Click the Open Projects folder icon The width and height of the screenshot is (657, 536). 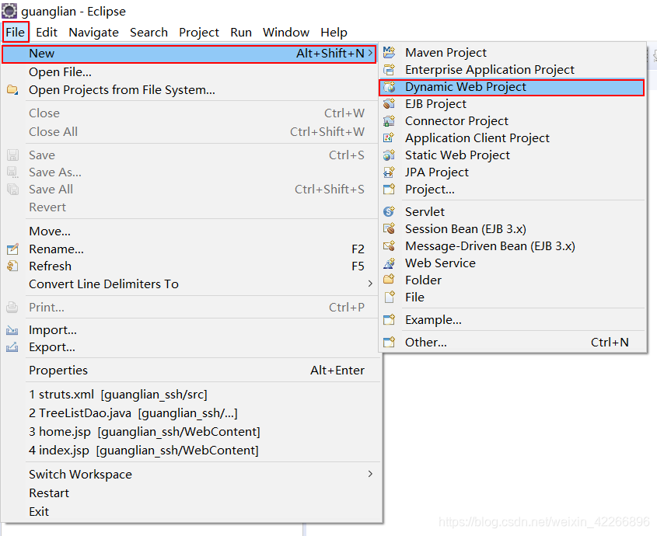pyautogui.click(x=12, y=89)
